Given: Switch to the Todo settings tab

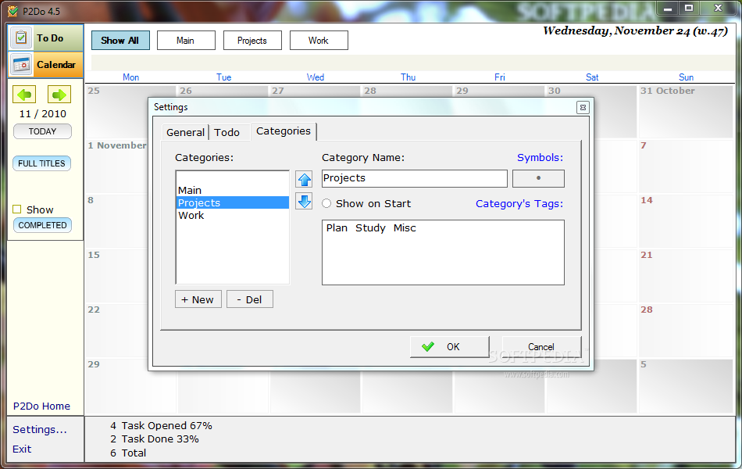Looking at the screenshot, I should pyautogui.click(x=227, y=132).
